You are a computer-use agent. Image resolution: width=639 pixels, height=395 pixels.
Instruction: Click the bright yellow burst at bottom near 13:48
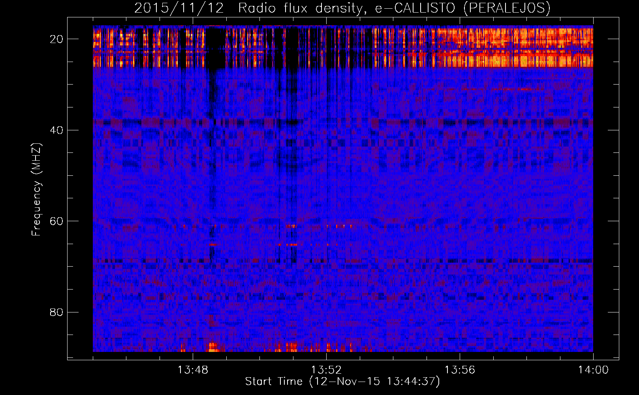pos(213,348)
